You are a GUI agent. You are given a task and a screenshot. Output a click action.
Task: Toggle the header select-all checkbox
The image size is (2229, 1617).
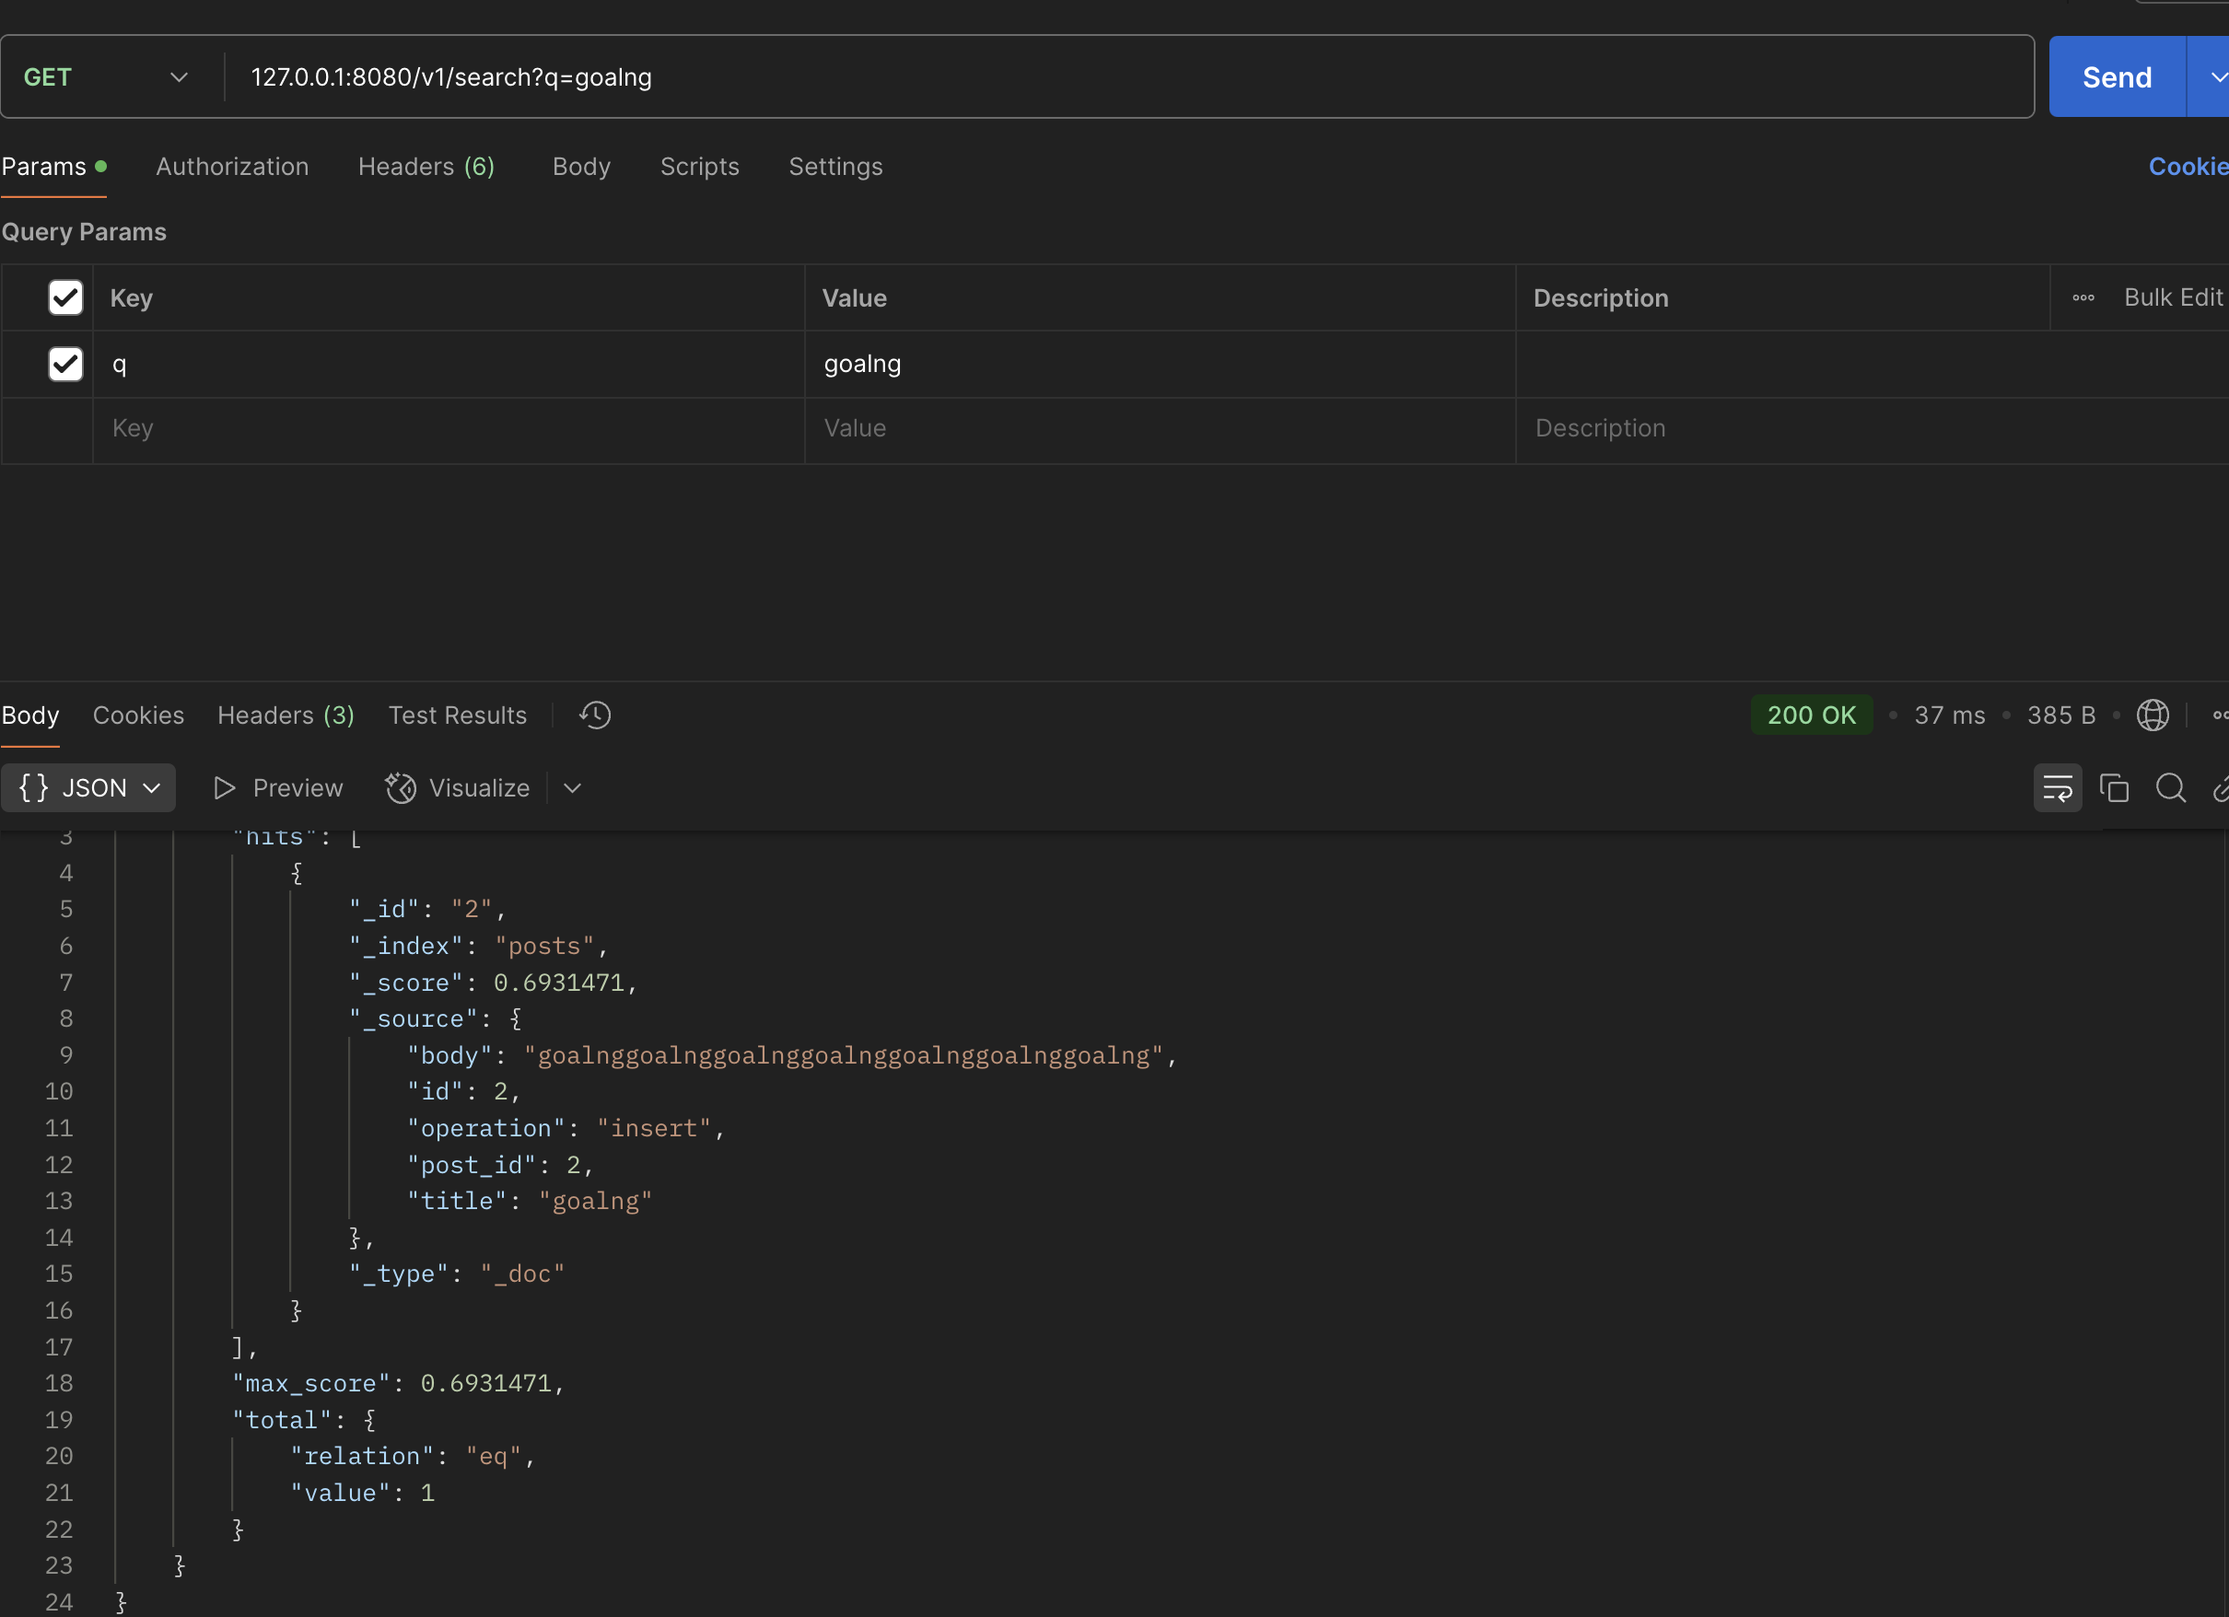(x=65, y=297)
